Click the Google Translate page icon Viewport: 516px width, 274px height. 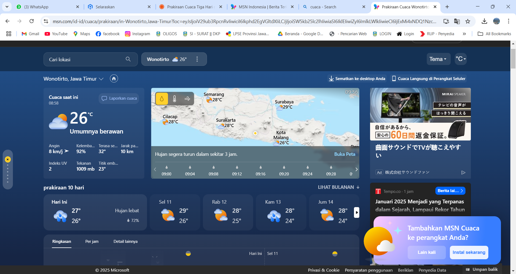click(x=457, y=21)
